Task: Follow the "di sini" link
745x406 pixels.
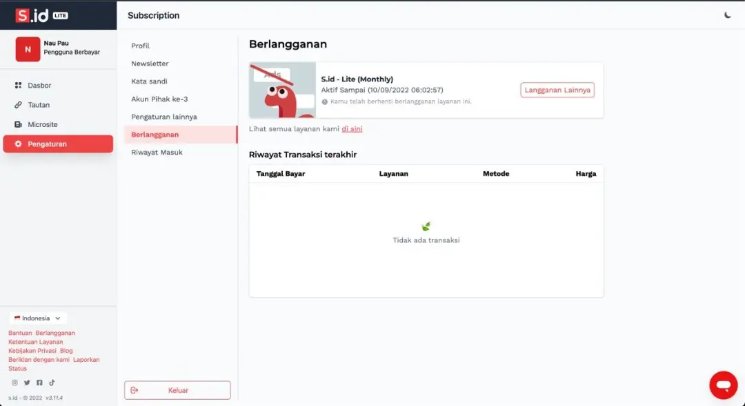Action: (352, 129)
